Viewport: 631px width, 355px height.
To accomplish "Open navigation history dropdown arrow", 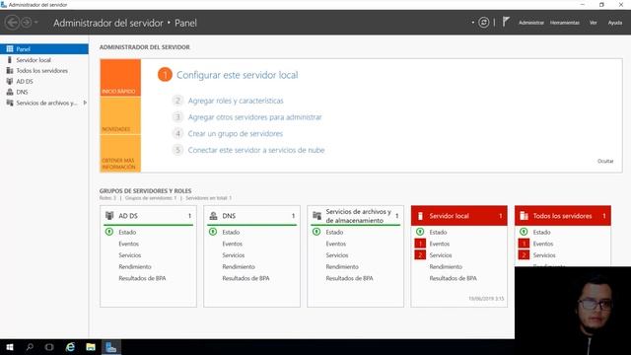I will pyautogui.click(x=35, y=23).
